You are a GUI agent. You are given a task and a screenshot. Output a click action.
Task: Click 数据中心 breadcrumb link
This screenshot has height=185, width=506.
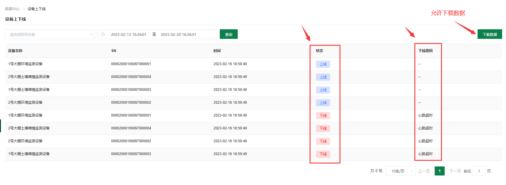pyautogui.click(x=12, y=9)
